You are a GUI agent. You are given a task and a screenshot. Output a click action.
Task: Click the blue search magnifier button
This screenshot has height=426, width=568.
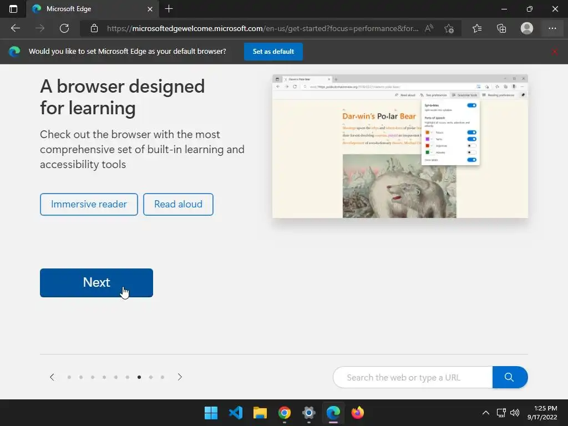pos(510,377)
